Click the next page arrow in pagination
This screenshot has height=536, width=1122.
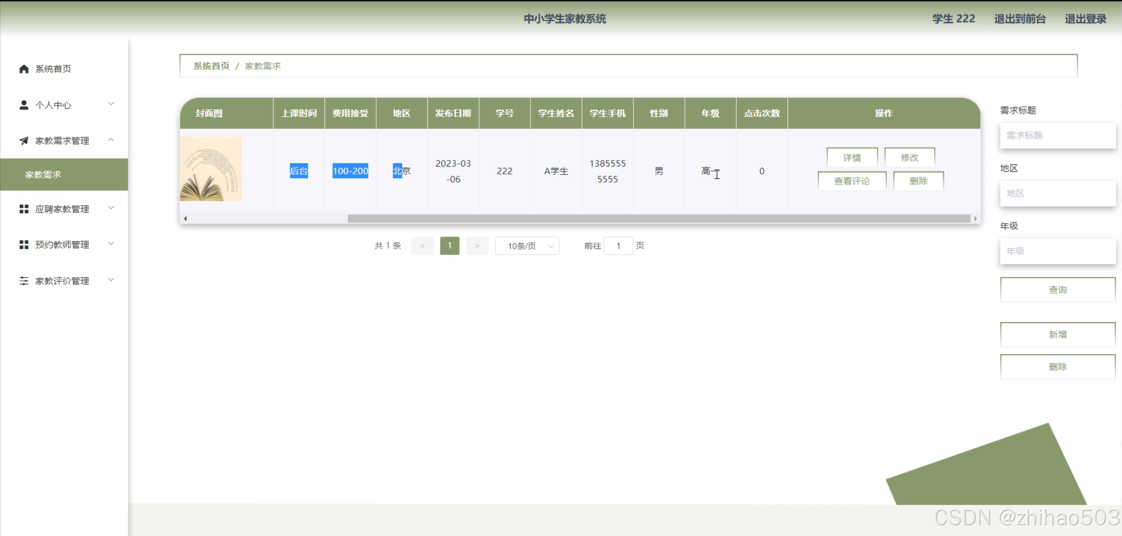tap(477, 246)
